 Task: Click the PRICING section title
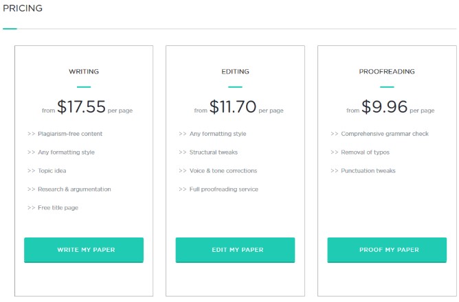click(x=23, y=8)
